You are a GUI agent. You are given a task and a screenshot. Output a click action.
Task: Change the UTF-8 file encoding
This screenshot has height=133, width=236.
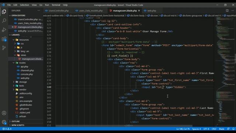coord(206,129)
